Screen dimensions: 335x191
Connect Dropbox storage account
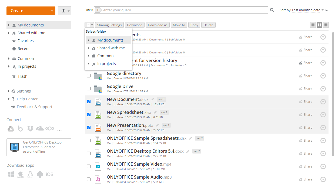(x=30, y=129)
